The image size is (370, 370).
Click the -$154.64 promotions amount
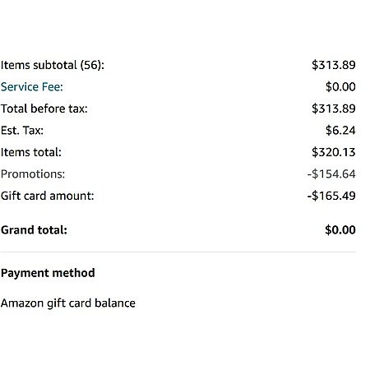pyautogui.click(x=331, y=174)
